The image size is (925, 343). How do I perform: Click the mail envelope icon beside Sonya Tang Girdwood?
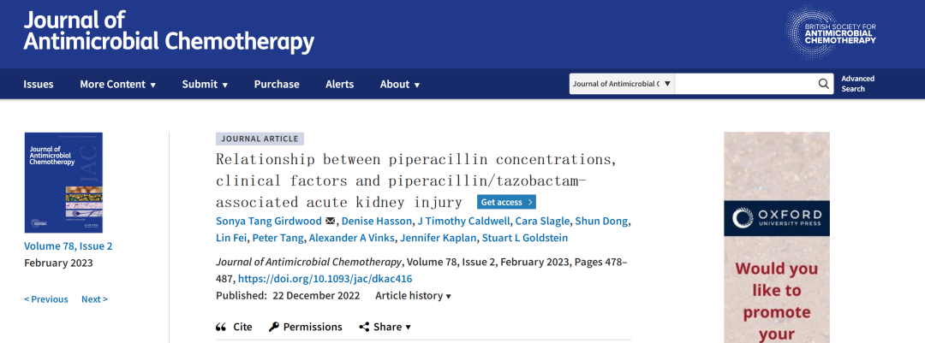coord(331,222)
